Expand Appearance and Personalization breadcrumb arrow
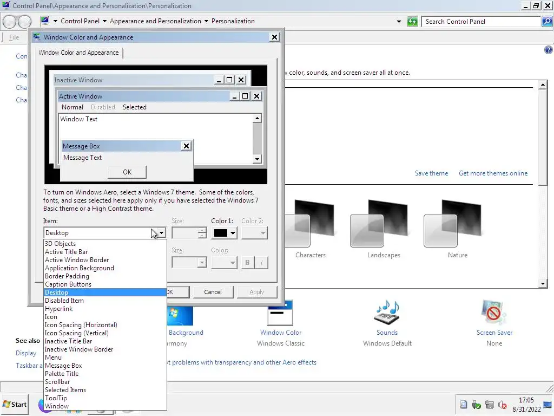This screenshot has width=554, height=416. pos(206,21)
